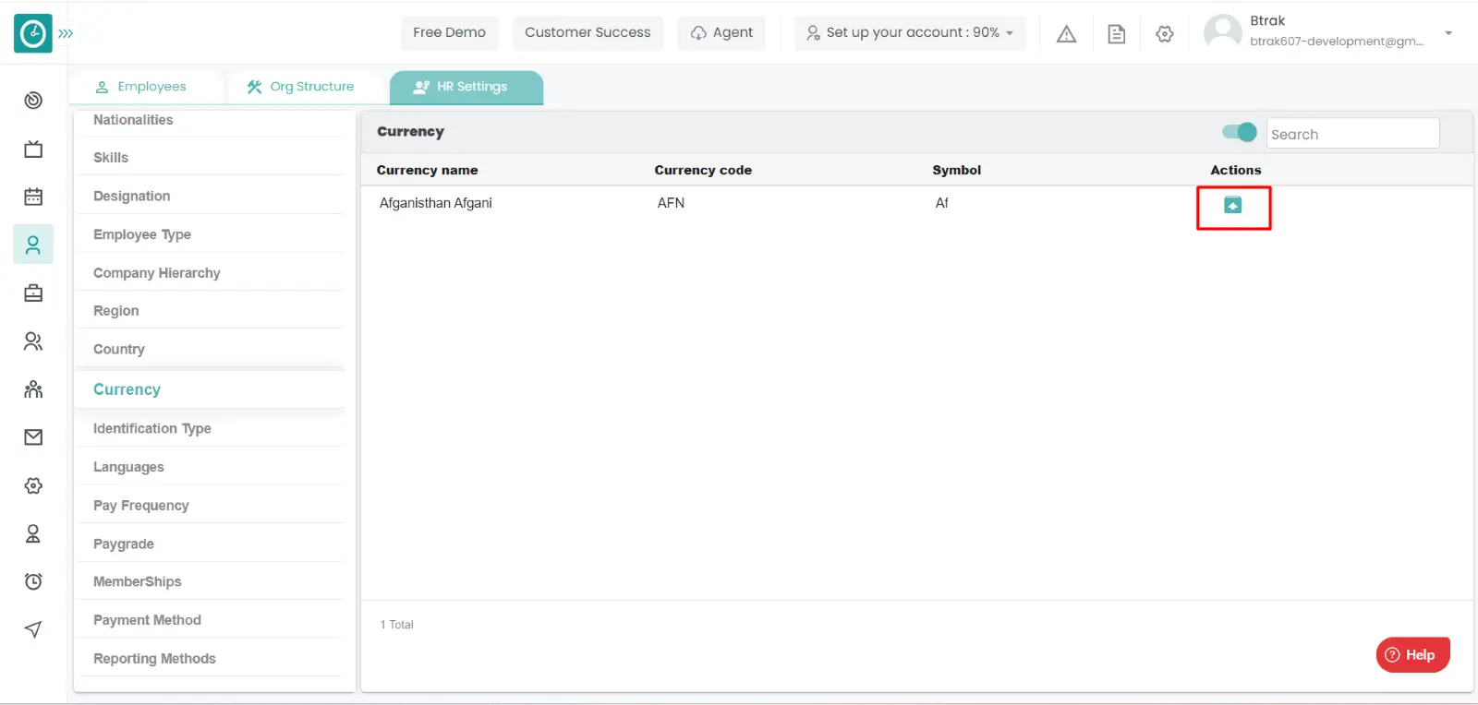Click the Afganisthan Afgani cell
1478x705 pixels.
click(x=436, y=203)
